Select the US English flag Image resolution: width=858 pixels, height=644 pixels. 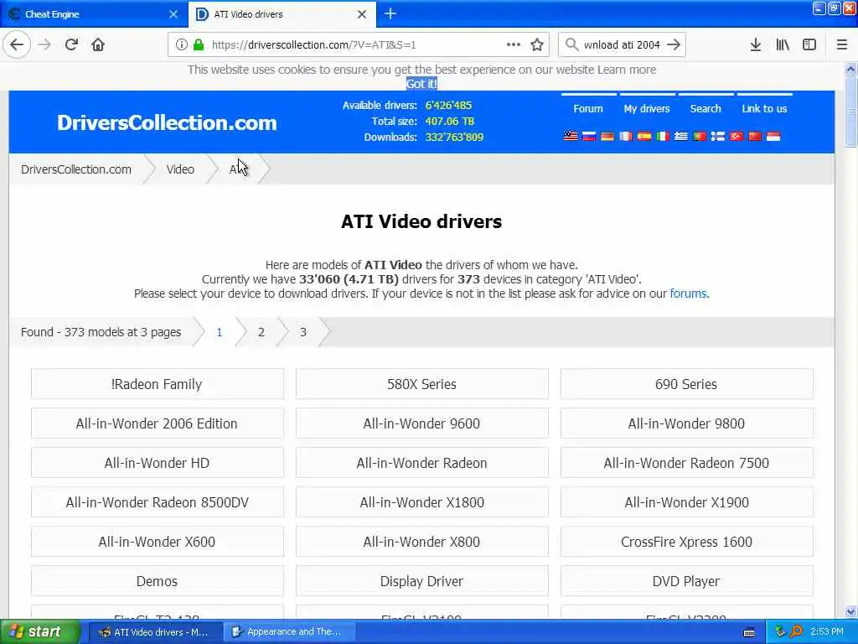(x=570, y=136)
